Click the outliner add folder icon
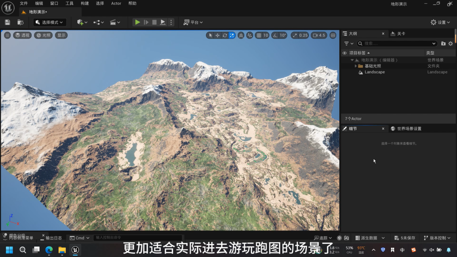The height and width of the screenshot is (257, 457). click(x=443, y=44)
